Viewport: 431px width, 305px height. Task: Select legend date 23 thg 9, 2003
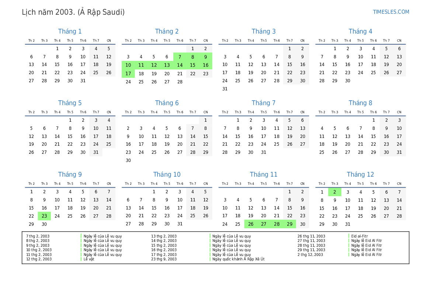point(164,259)
